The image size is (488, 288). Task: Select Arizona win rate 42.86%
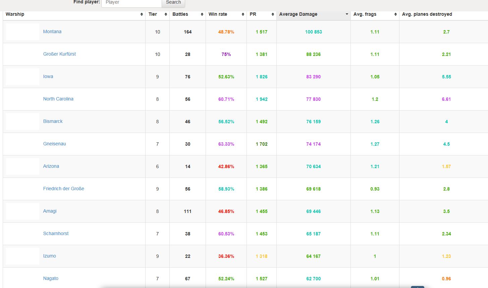(x=226, y=166)
